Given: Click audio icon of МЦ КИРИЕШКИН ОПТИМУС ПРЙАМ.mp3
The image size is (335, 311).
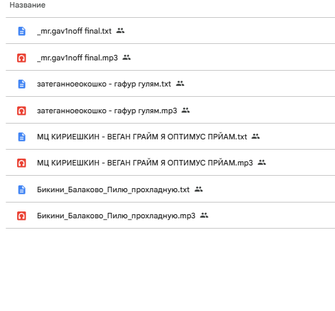Looking at the screenshot, I should (21, 163).
